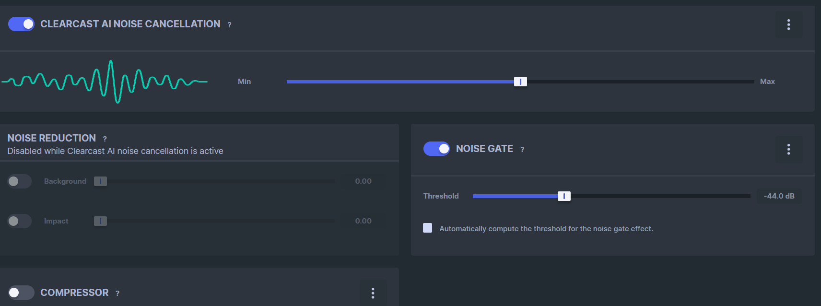Click the Noise Gate Threshold slider handle
The image size is (821, 306).
pos(564,196)
